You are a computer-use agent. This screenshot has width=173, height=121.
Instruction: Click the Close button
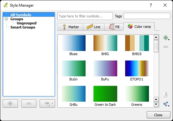pos(158,115)
